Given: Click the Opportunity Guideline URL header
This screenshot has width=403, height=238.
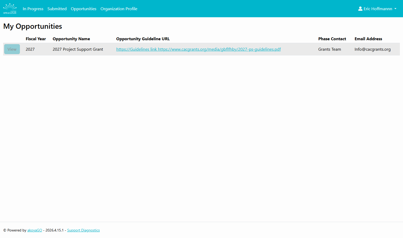Looking at the screenshot, I should point(143,39).
